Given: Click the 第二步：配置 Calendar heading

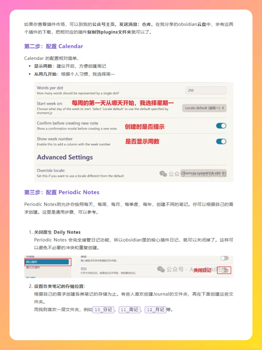Looking at the screenshot, I should [54, 46].
